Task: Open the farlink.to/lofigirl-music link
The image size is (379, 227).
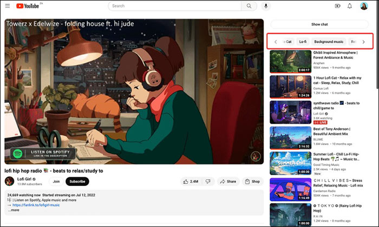Action: tap(36, 205)
